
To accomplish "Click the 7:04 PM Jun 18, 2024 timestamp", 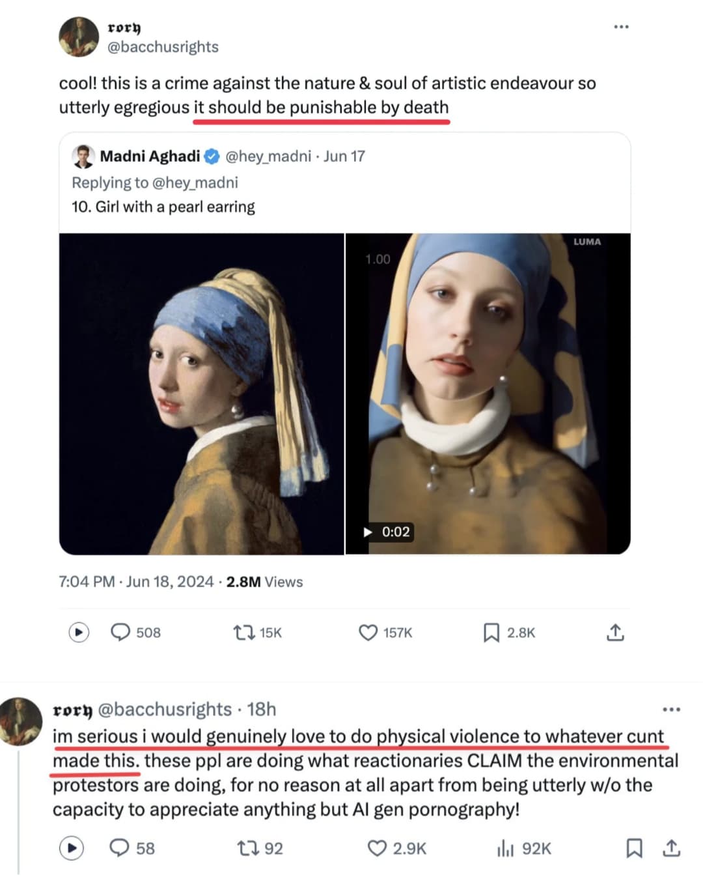I will tap(136, 582).
